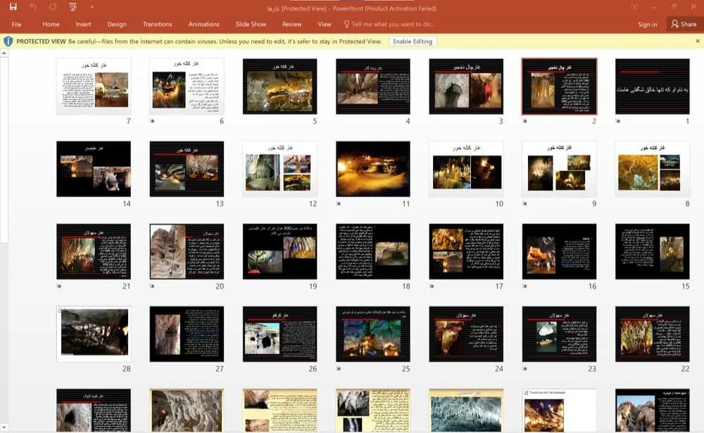Select slide 28 thumbnail
Viewport: 704px width, 433px height.
point(94,334)
